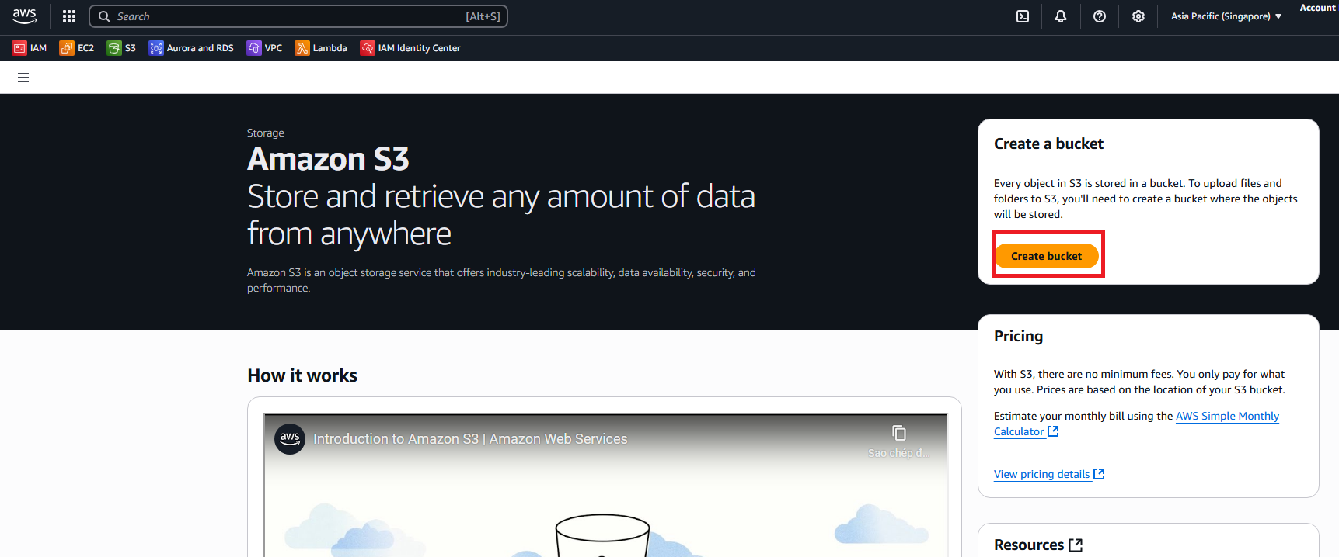The width and height of the screenshot is (1339, 557).
Task: Open EC2 favorite shortcut
Action: 77,48
